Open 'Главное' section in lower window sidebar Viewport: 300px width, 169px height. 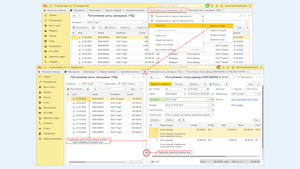47,77
